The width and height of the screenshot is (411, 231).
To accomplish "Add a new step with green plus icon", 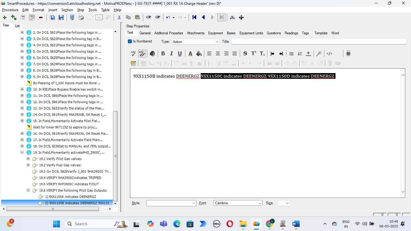I will tap(5, 17).
